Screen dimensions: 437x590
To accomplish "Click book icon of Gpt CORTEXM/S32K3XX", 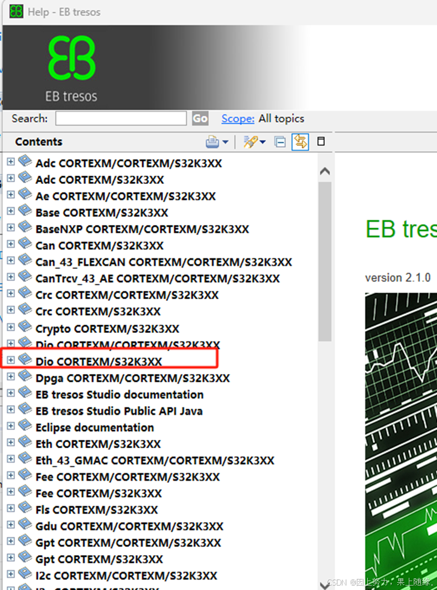I will tap(25, 557).
